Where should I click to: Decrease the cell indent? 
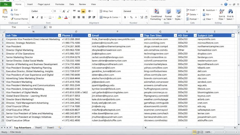tap(90, 17)
